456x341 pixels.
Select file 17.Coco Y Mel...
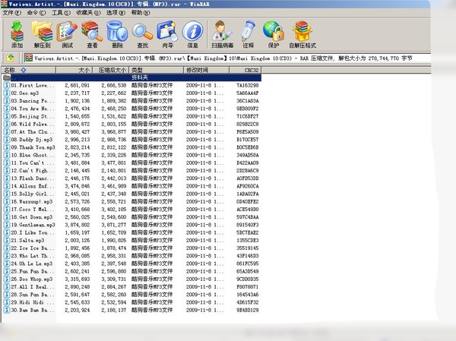coord(131,210)
